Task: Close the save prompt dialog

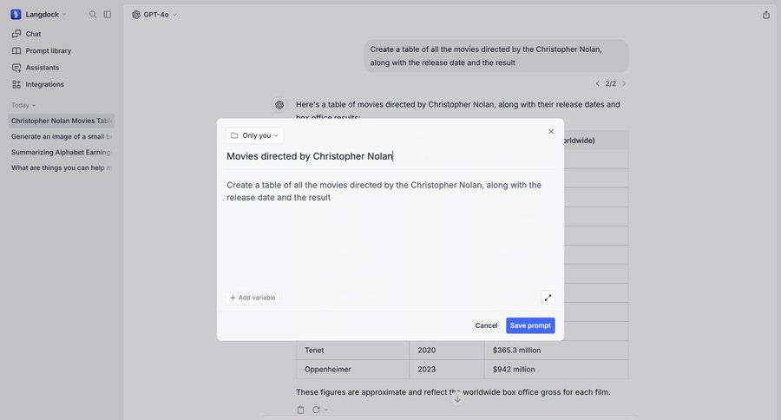Action: [x=551, y=132]
